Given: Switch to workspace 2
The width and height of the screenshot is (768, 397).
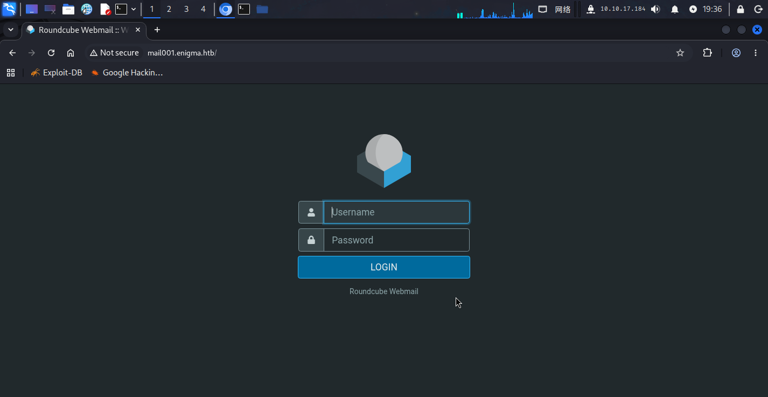Looking at the screenshot, I should pyautogui.click(x=169, y=9).
